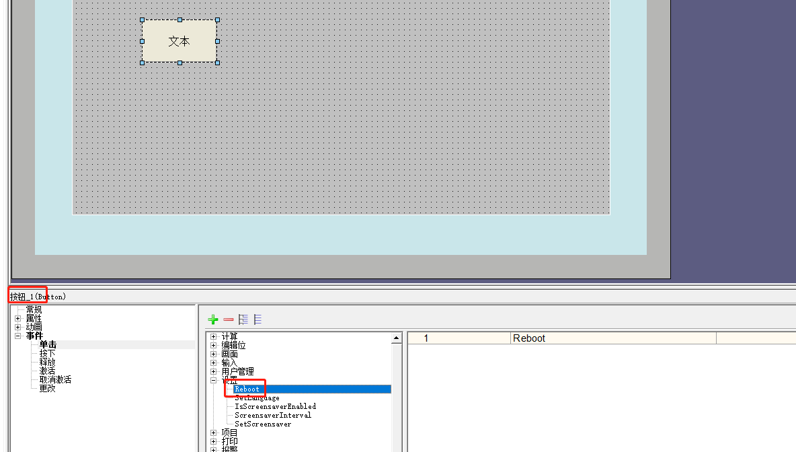Collapse the 设置 function group
The width and height of the screenshot is (796, 452).
[x=213, y=380]
